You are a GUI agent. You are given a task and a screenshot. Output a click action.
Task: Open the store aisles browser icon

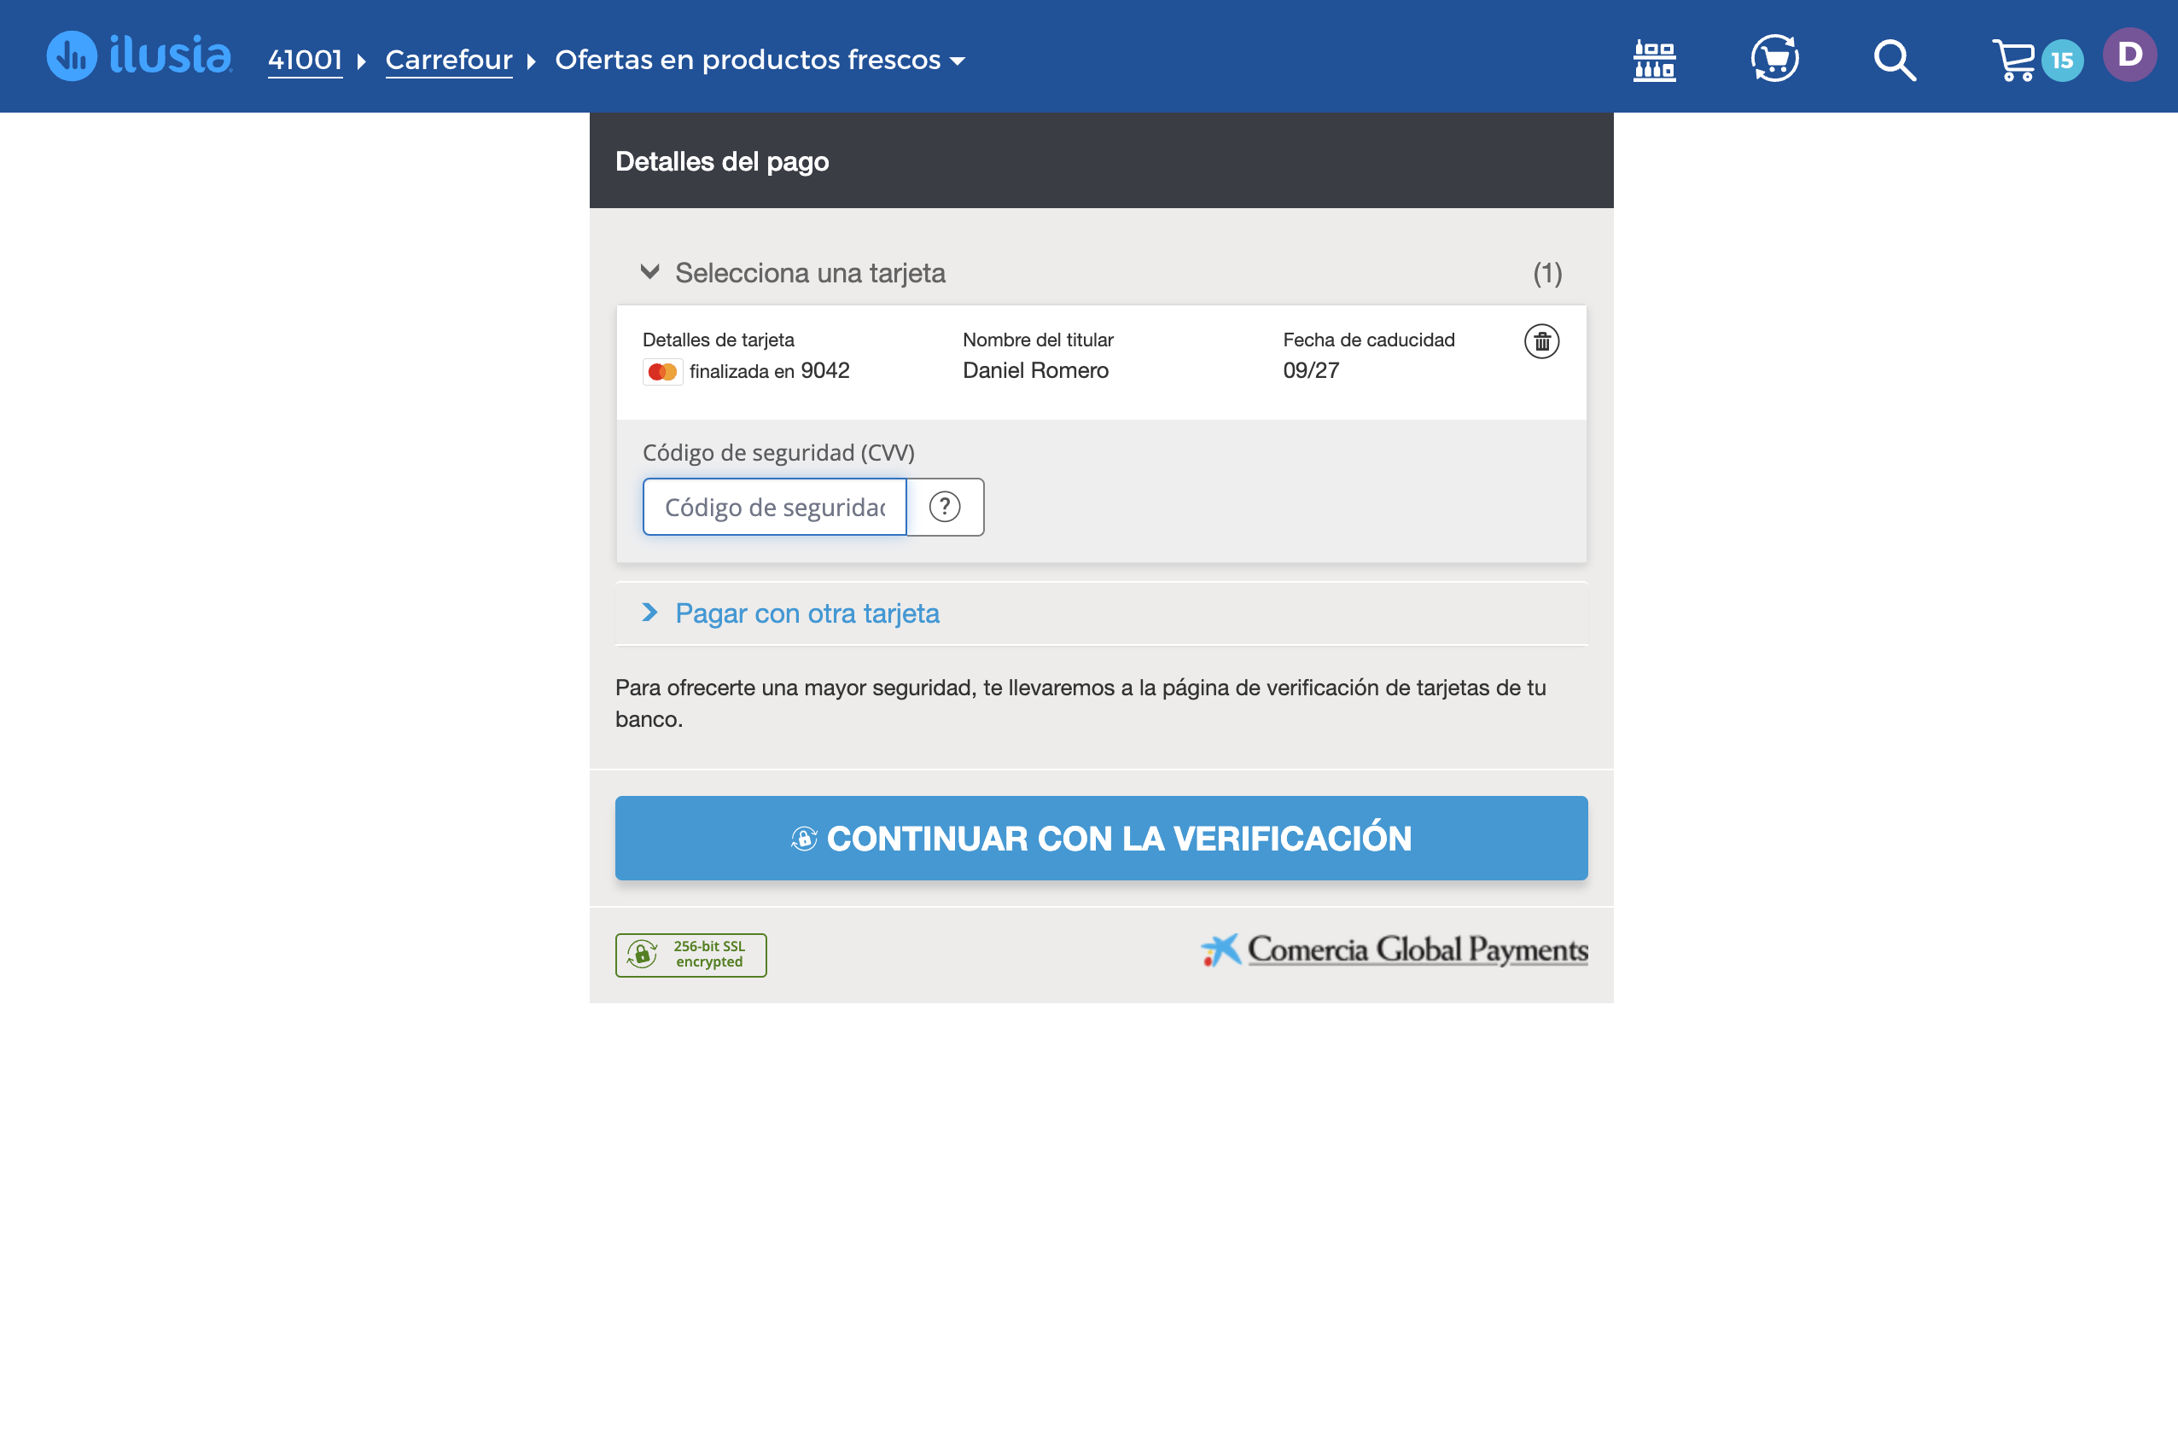click(x=1653, y=58)
